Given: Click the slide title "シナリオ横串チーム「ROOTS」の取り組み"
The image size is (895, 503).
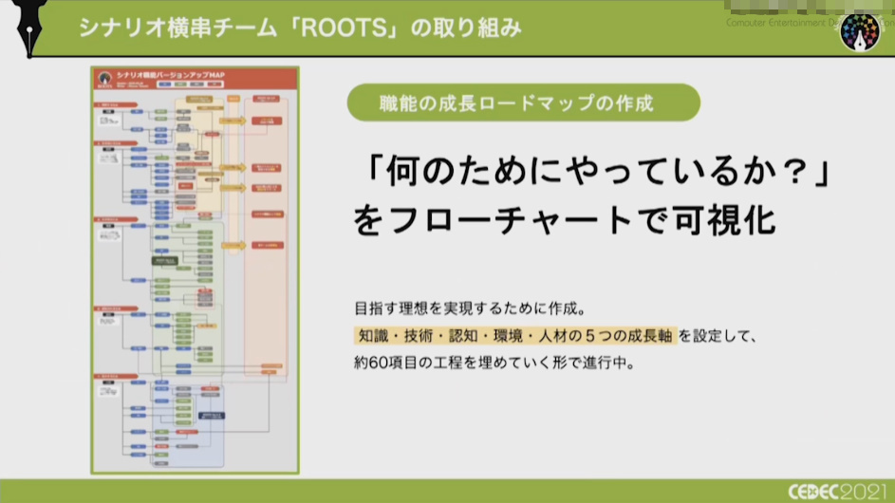Looking at the screenshot, I should 299,28.
